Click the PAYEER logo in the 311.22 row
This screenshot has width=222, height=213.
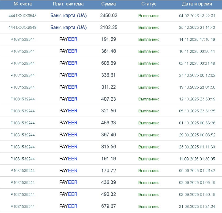point(68,87)
